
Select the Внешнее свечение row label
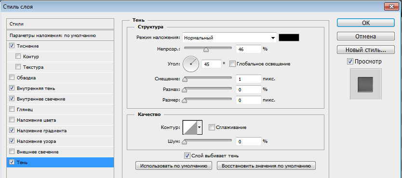click(38, 152)
